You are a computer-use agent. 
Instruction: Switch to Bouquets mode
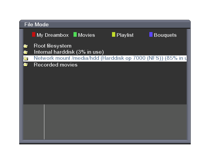[x=165, y=35]
